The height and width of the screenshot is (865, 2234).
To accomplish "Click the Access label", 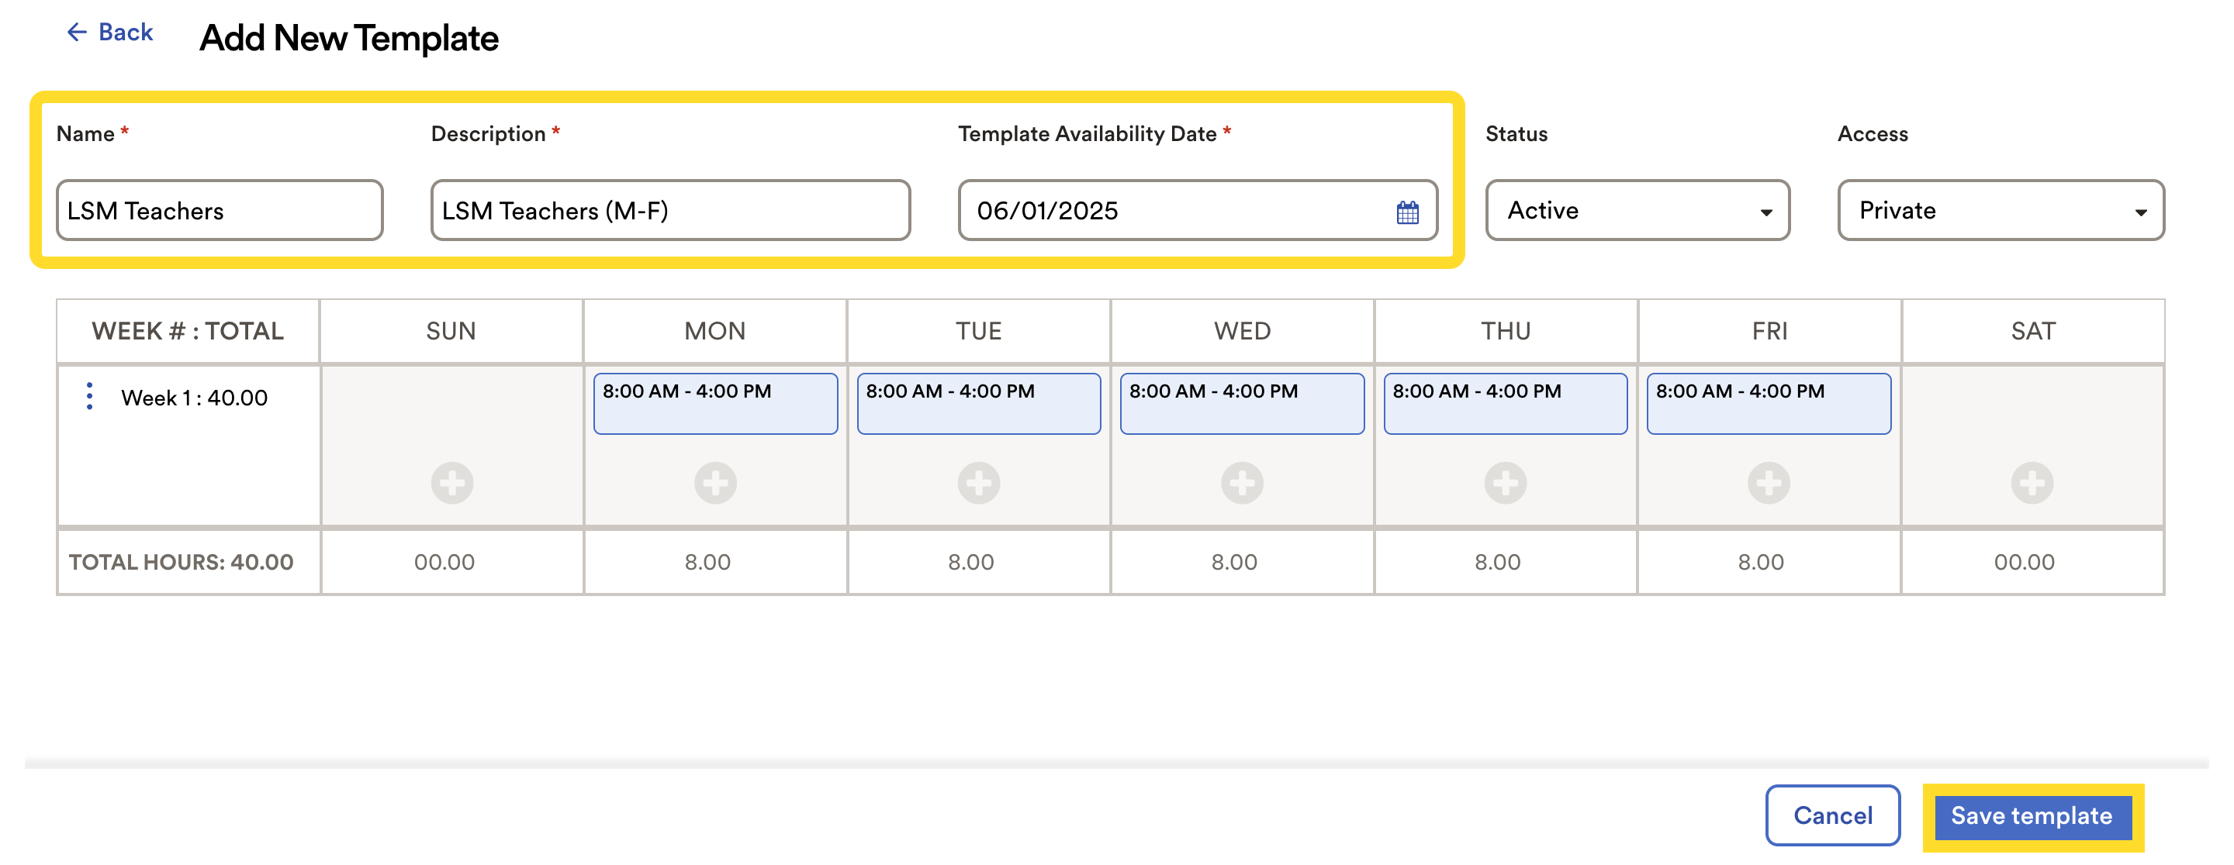I will [1873, 134].
